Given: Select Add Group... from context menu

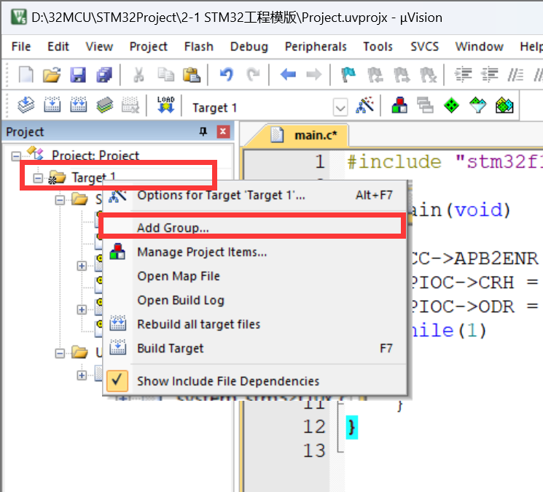Looking at the screenshot, I should pyautogui.click(x=255, y=228).
